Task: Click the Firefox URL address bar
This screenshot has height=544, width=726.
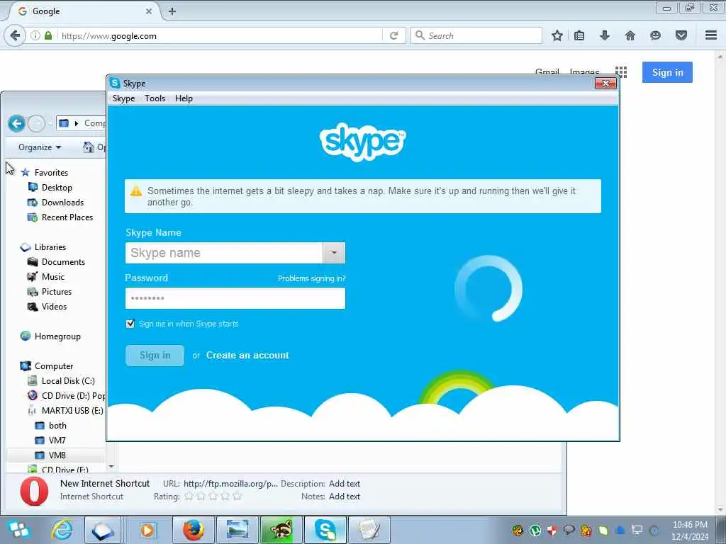Action: click(221, 35)
